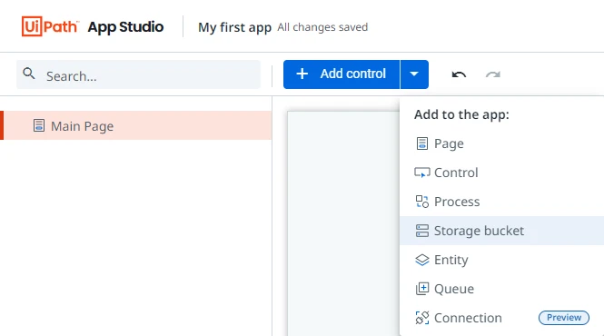604x336 pixels.
Task: Choose Connection from the menu
Action: point(502,318)
